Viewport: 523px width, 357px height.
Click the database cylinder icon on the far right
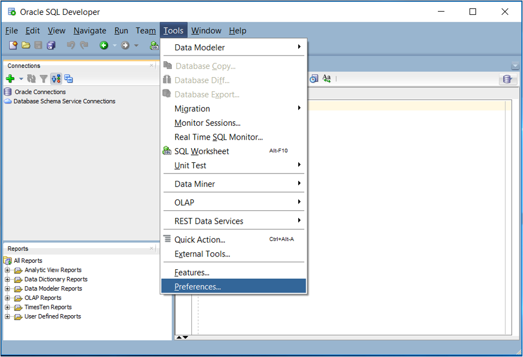pyautogui.click(x=508, y=79)
